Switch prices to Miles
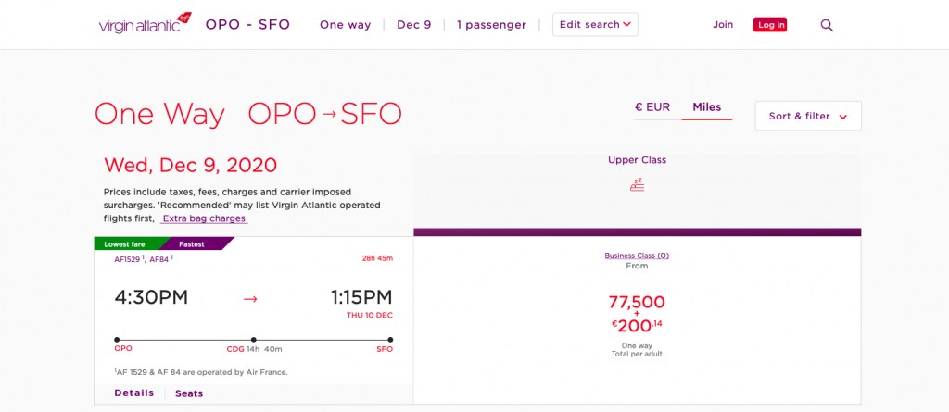 (706, 107)
